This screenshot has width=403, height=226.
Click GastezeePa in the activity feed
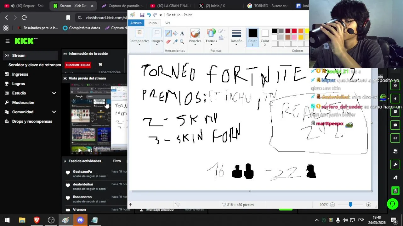coord(82,172)
